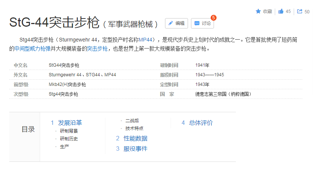Screen dimensions: 313x170
Task: Follow the blue 突击步枪 link in intro
Action: tap(97, 49)
